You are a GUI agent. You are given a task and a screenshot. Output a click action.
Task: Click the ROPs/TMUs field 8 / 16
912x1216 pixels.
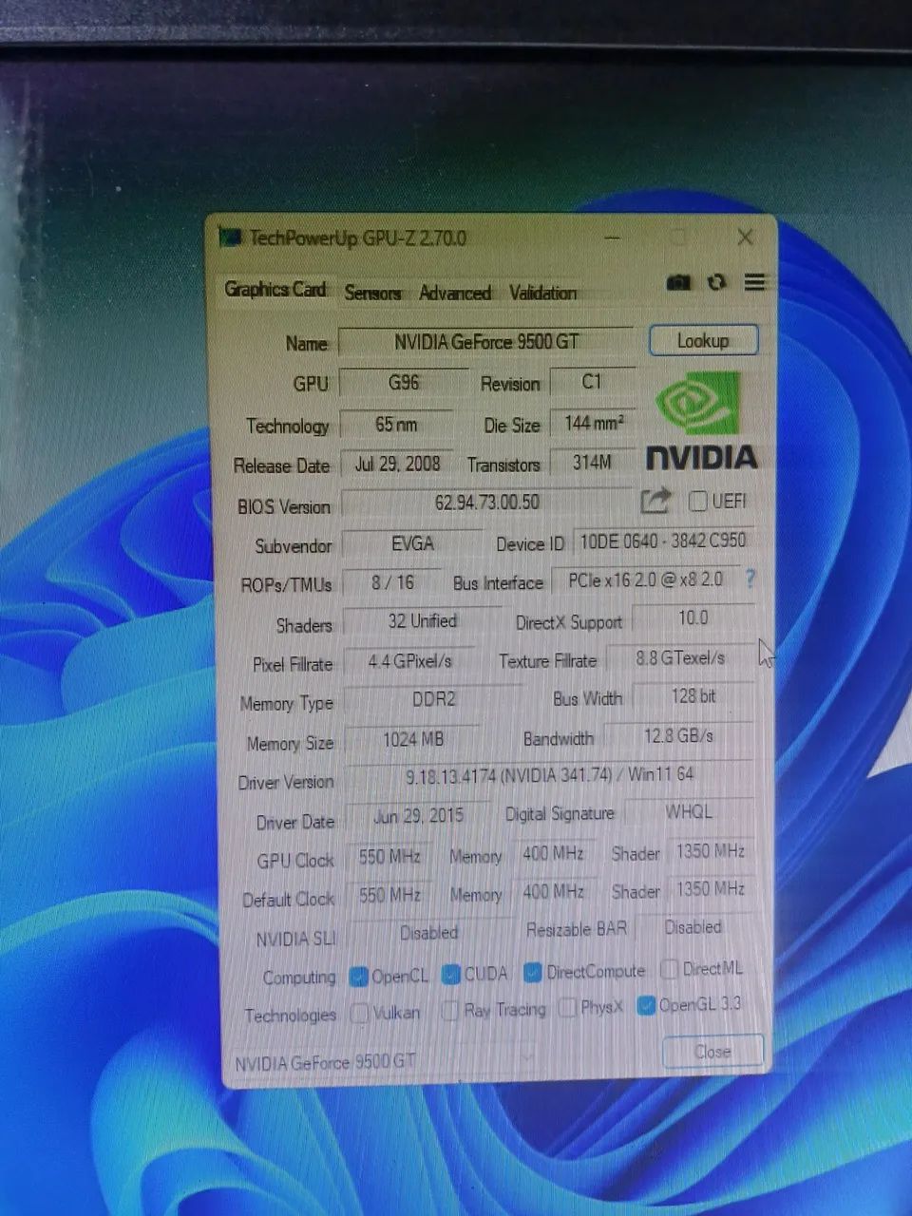392,582
